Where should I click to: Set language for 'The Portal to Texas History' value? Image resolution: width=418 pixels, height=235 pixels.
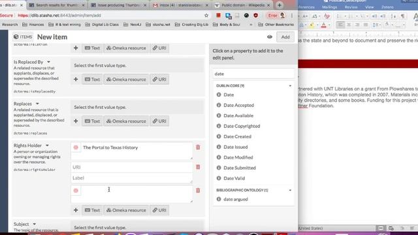(76, 148)
